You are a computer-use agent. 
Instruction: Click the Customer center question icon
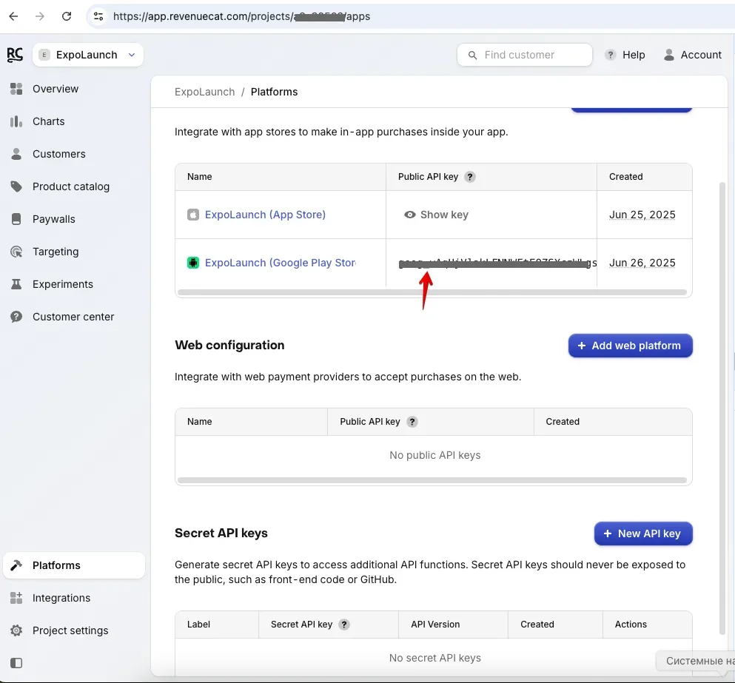pos(16,317)
